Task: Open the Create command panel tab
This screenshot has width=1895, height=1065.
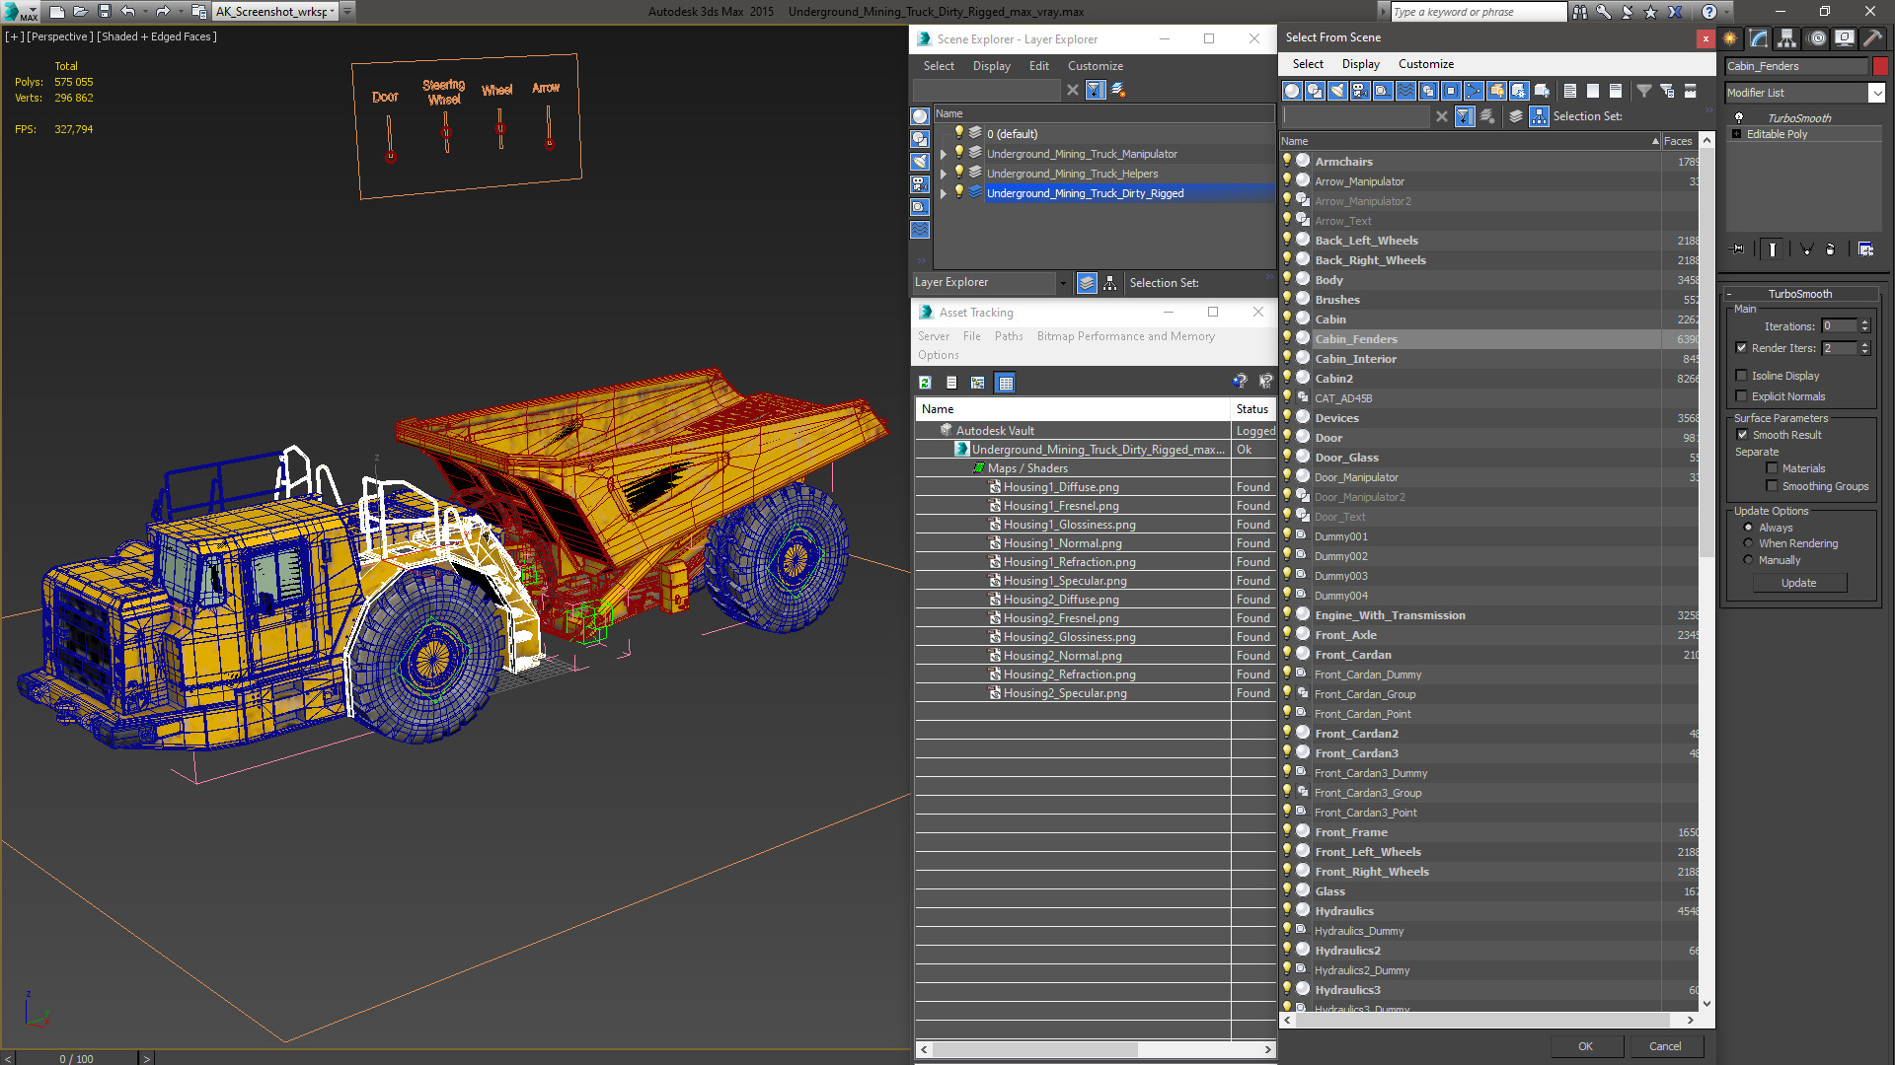Action: [x=1730, y=38]
